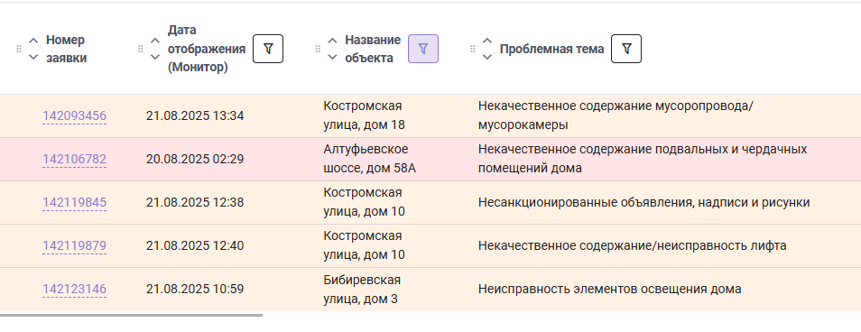The image size is (861, 332).
Task: Sort Проблемная тема ascending with up chevron
Action: (x=487, y=41)
